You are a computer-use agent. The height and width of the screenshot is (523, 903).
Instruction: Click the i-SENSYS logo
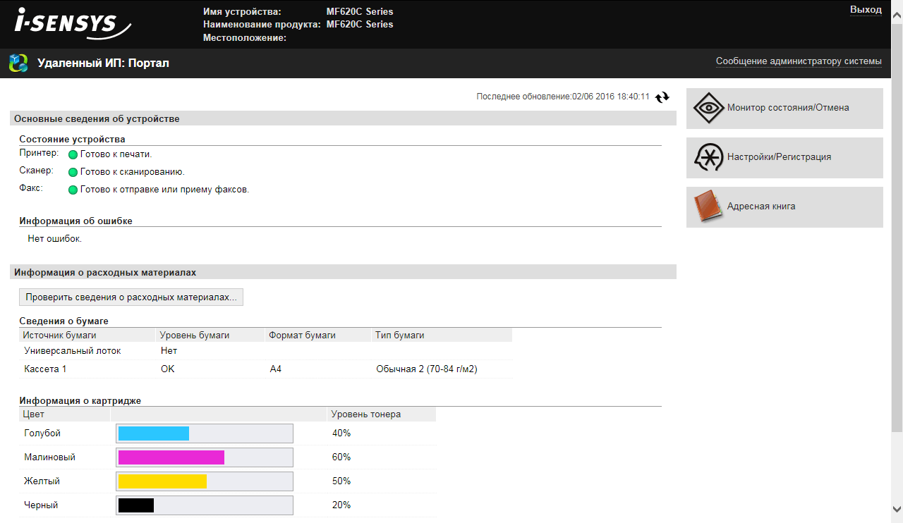click(x=73, y=24)
